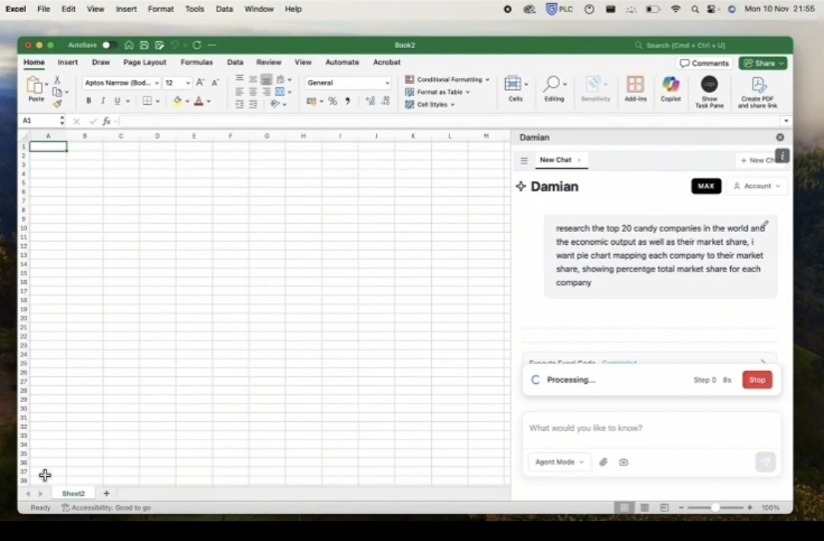This screenshot has height=541, width=824.
Task: Click the percent style icon
Action: [333, 101]
